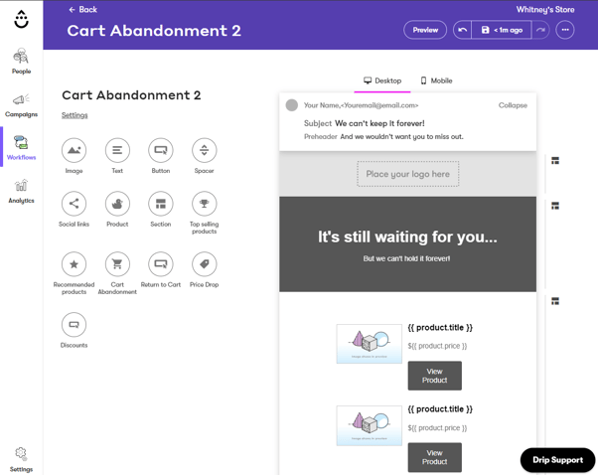Image resolution: width=598 pixels, height=475 pixels.
Task: Choose the Spacer block icon
Action: click(x=204, y=150)
